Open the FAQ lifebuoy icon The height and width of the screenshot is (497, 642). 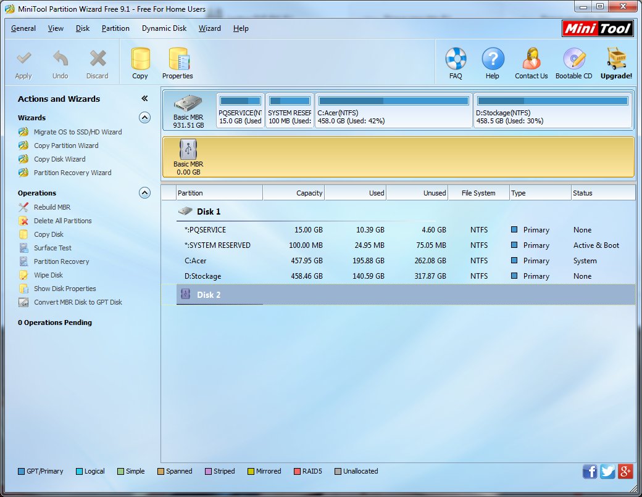(x=456, y=59)
